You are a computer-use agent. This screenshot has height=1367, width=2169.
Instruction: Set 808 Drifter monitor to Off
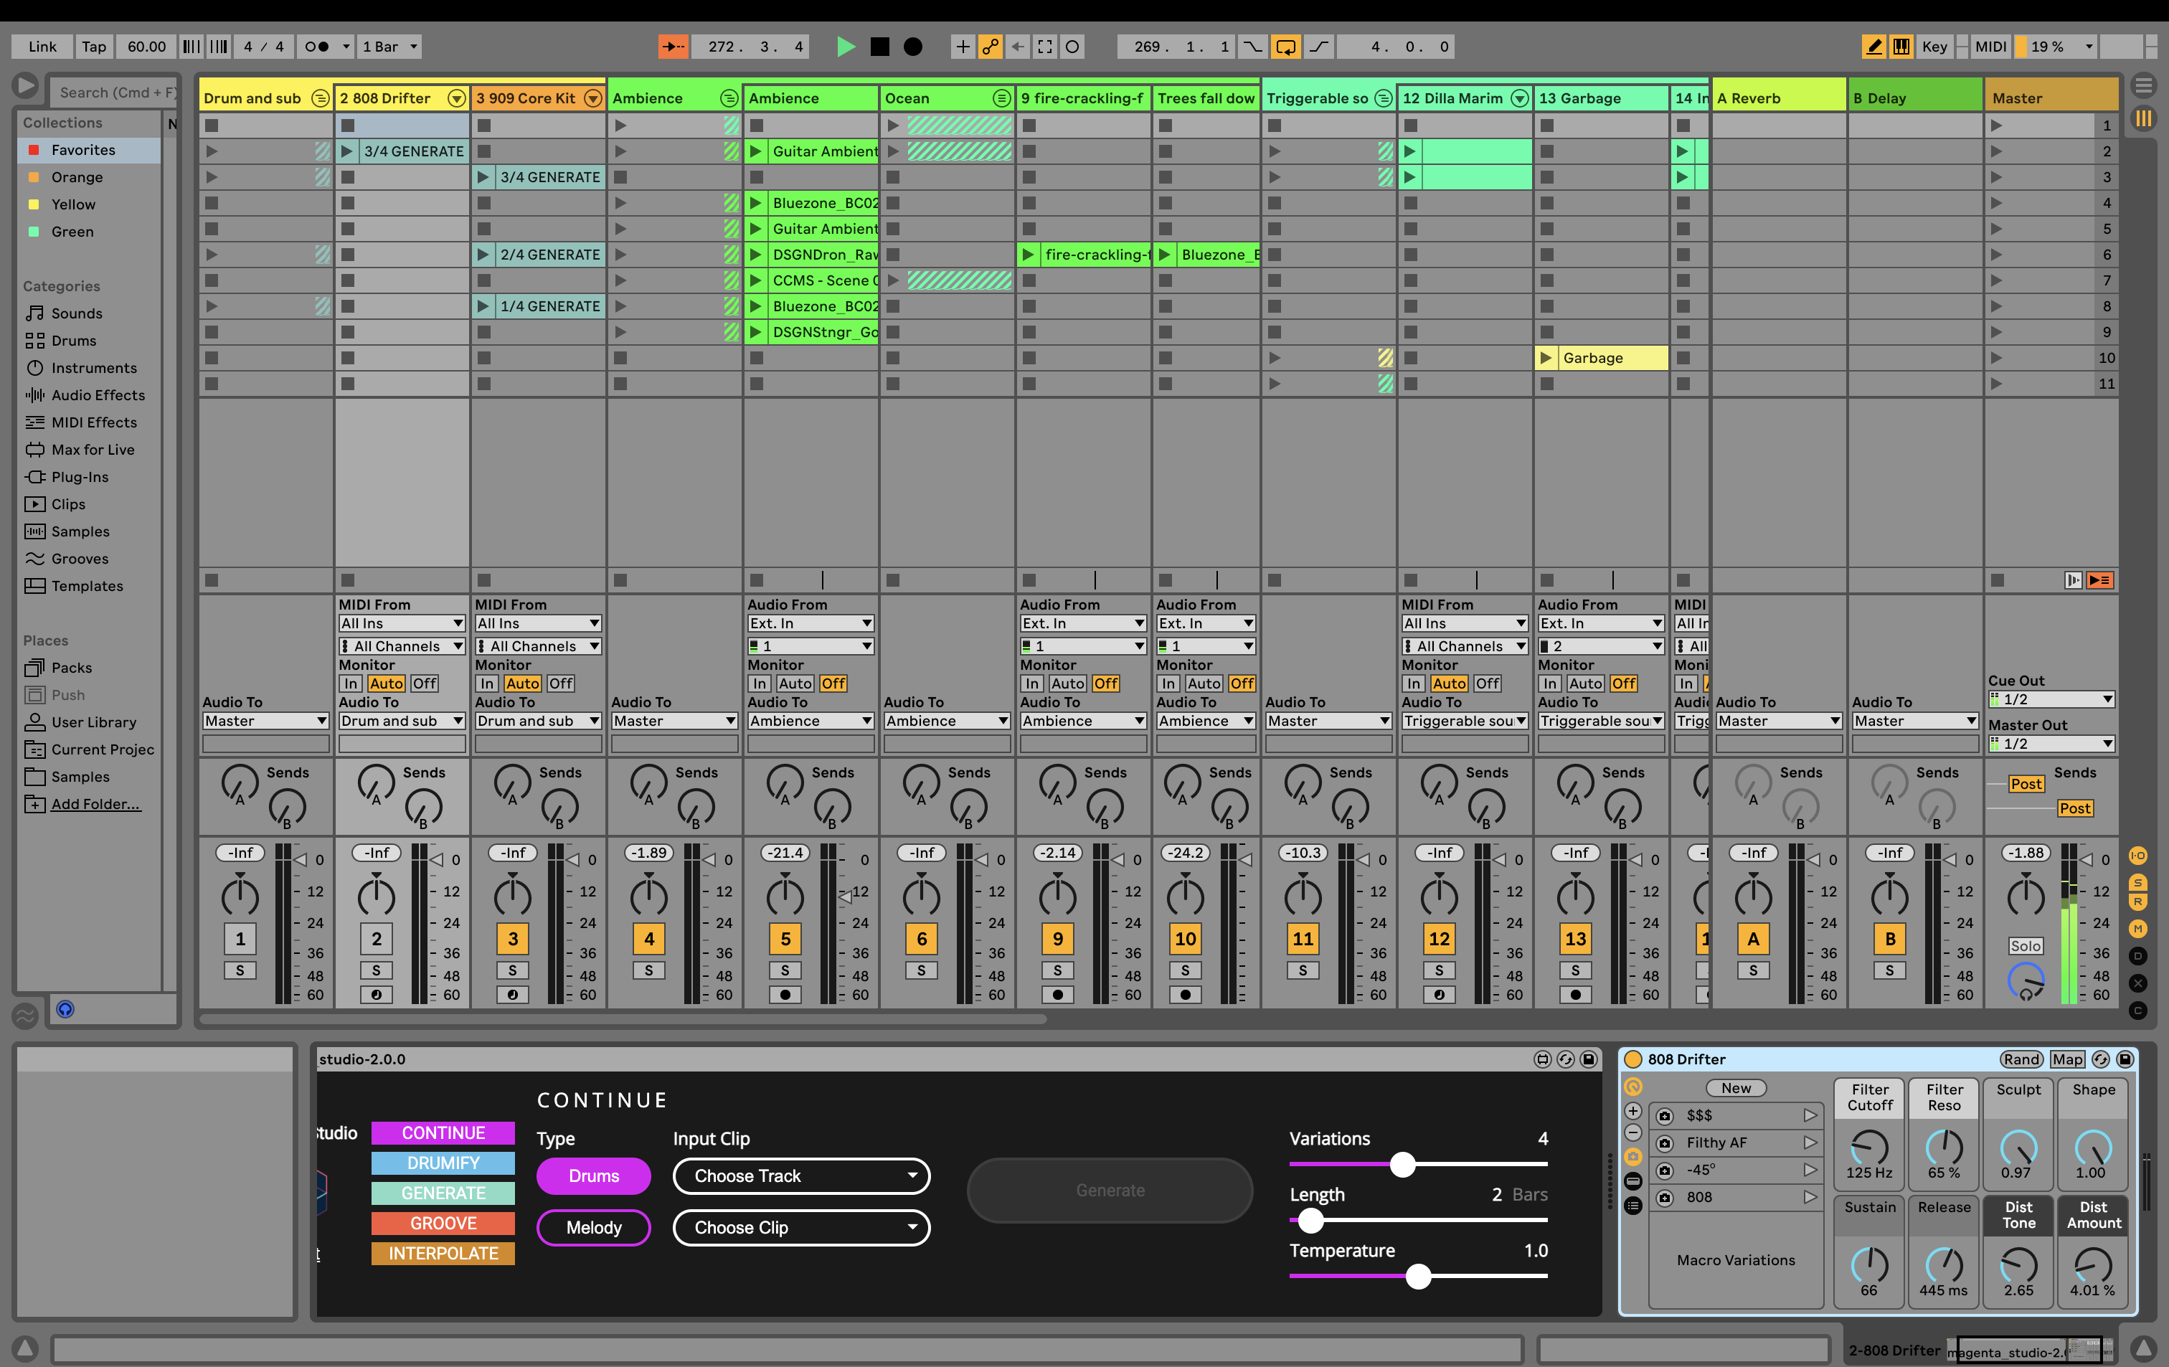coord(424,683)
